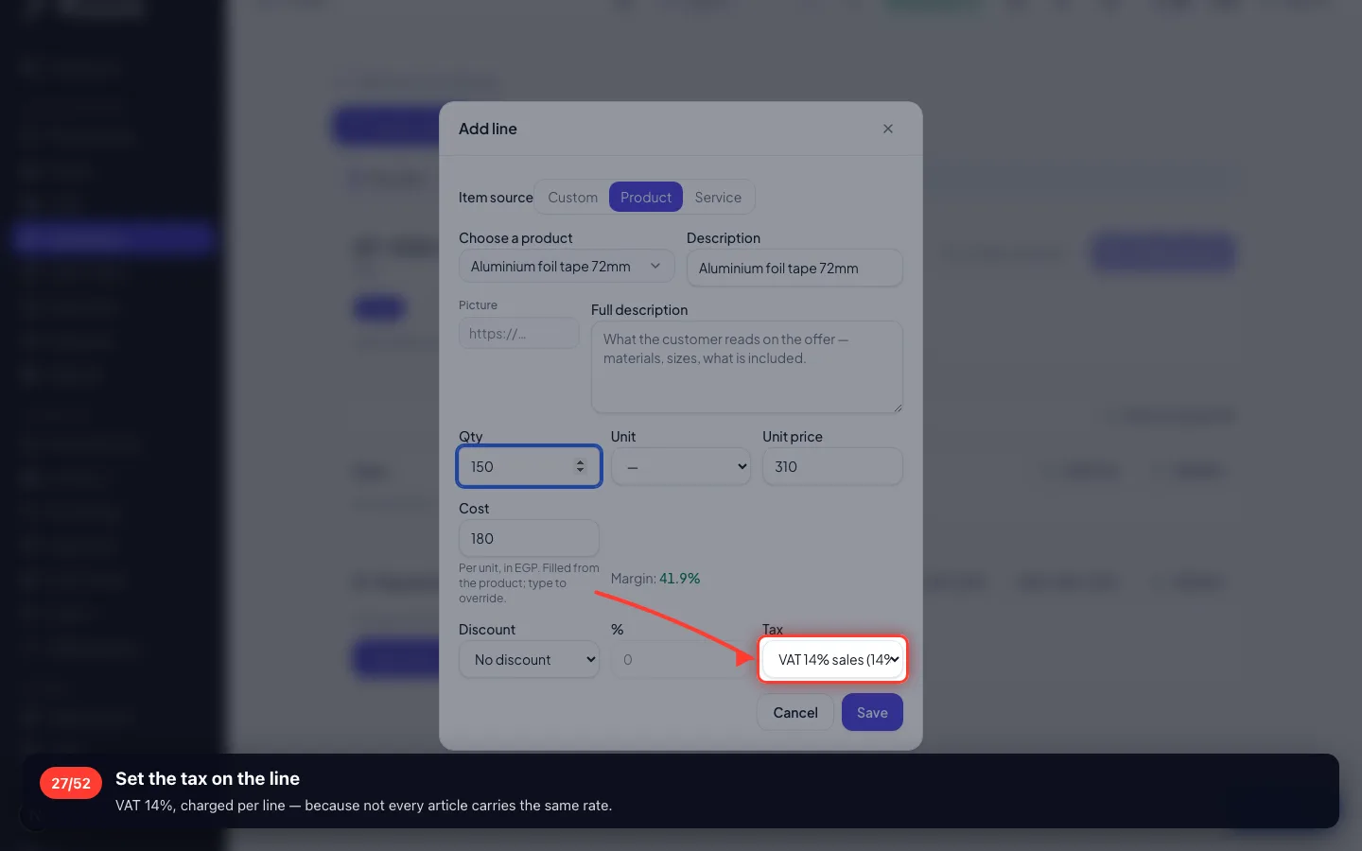Screen dimensions: 1362x851
Task: Click the Picture URL field
Action: [519, 334]
